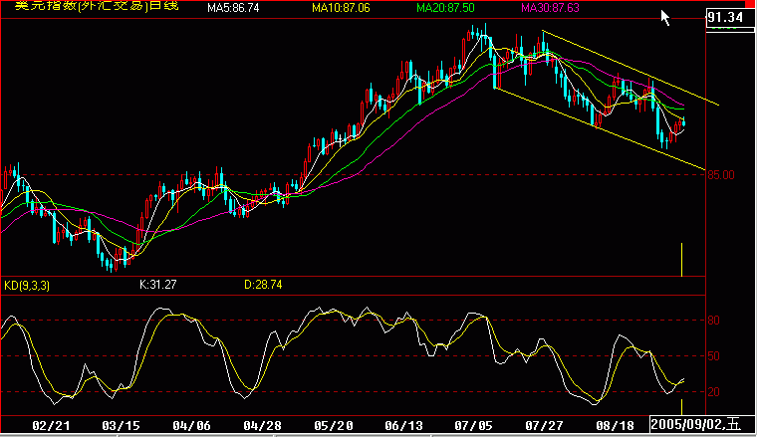Viewport: 757px width, 437px height.
Task: Select the upper yellow channel trendline
Action: coord(631,68)
